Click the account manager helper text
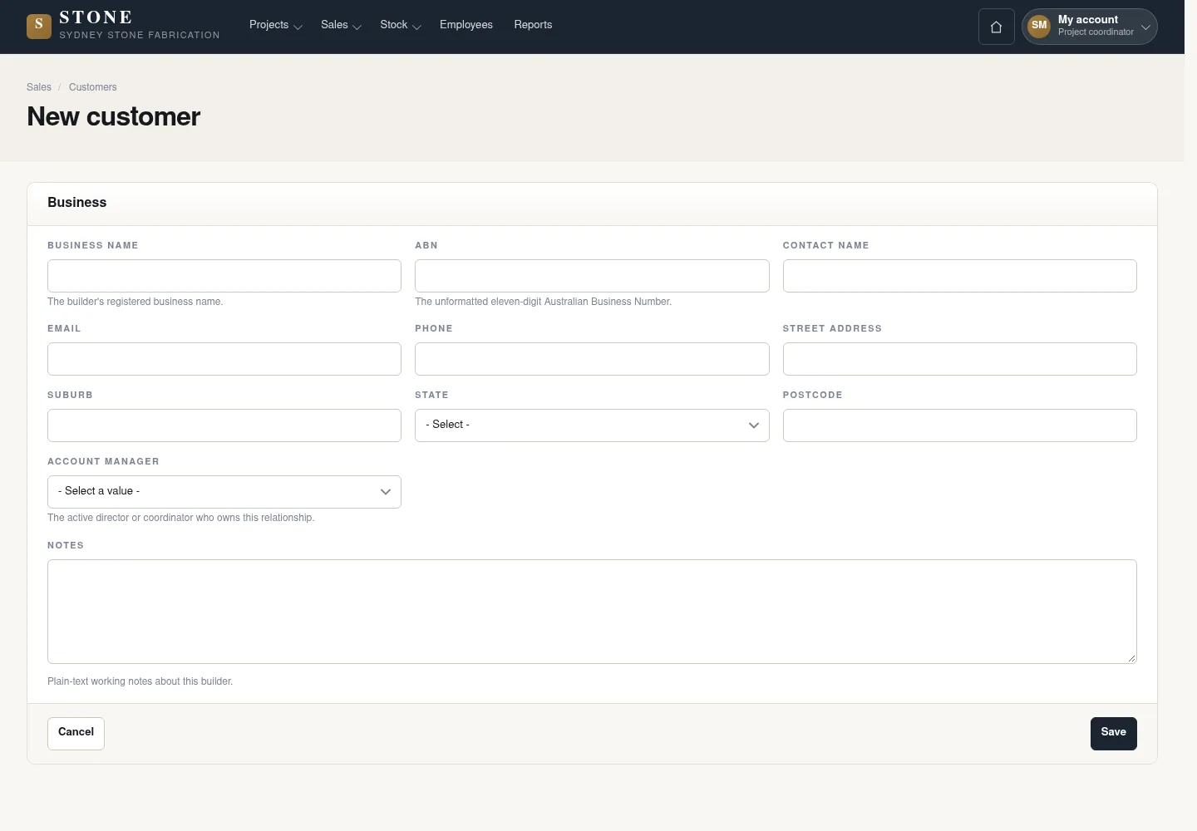The image size is (1197, 831). (x=180, y=518)
